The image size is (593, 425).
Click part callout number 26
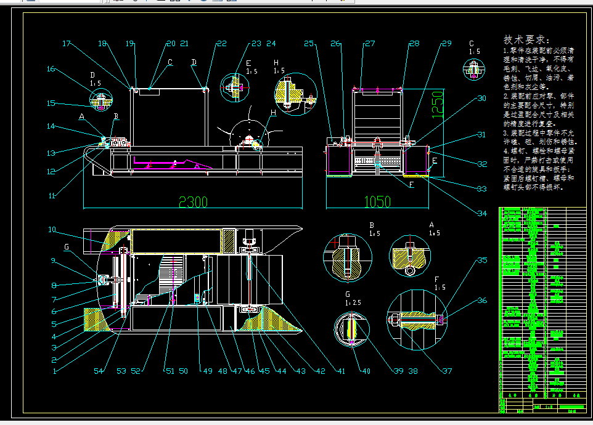[x=335, y=44]
